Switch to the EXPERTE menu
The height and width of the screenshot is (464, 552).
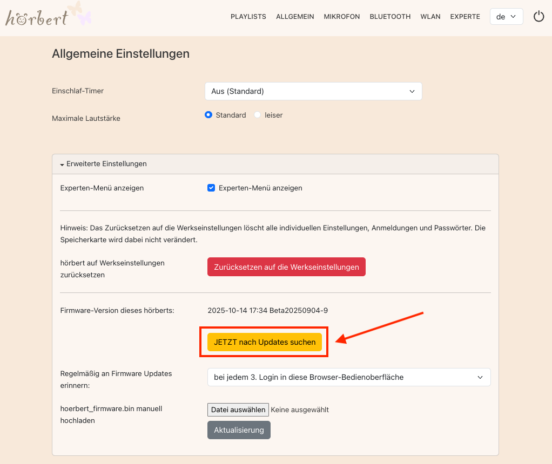[465, 17]
